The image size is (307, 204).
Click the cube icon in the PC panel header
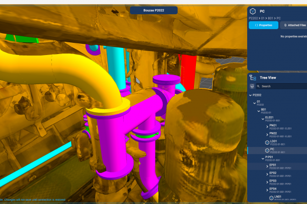click(252, 11)
